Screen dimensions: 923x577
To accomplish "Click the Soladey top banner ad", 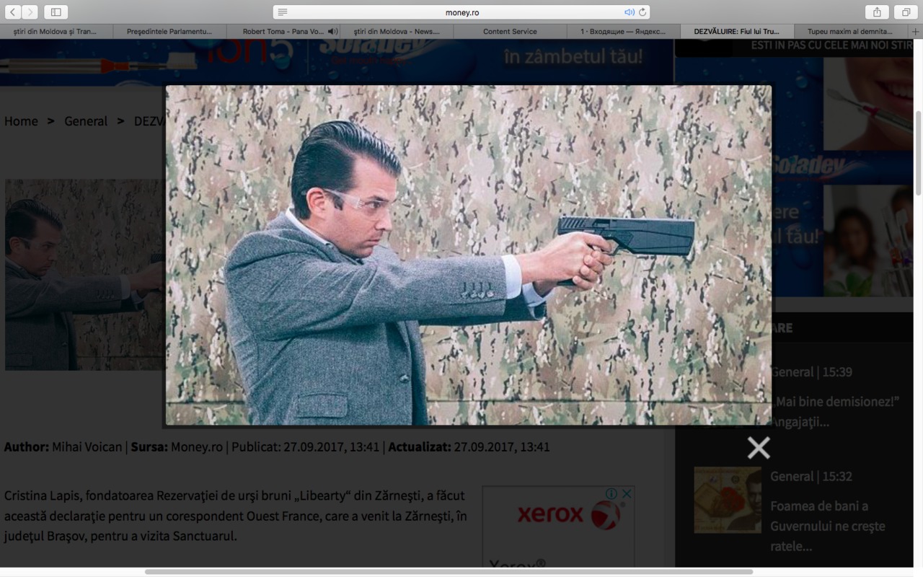I will tap(336, 62).
